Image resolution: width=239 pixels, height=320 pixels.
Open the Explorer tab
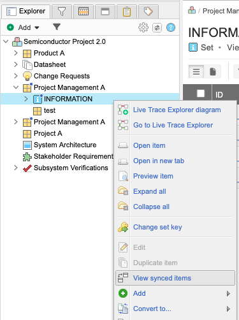(x=25, y=11)
